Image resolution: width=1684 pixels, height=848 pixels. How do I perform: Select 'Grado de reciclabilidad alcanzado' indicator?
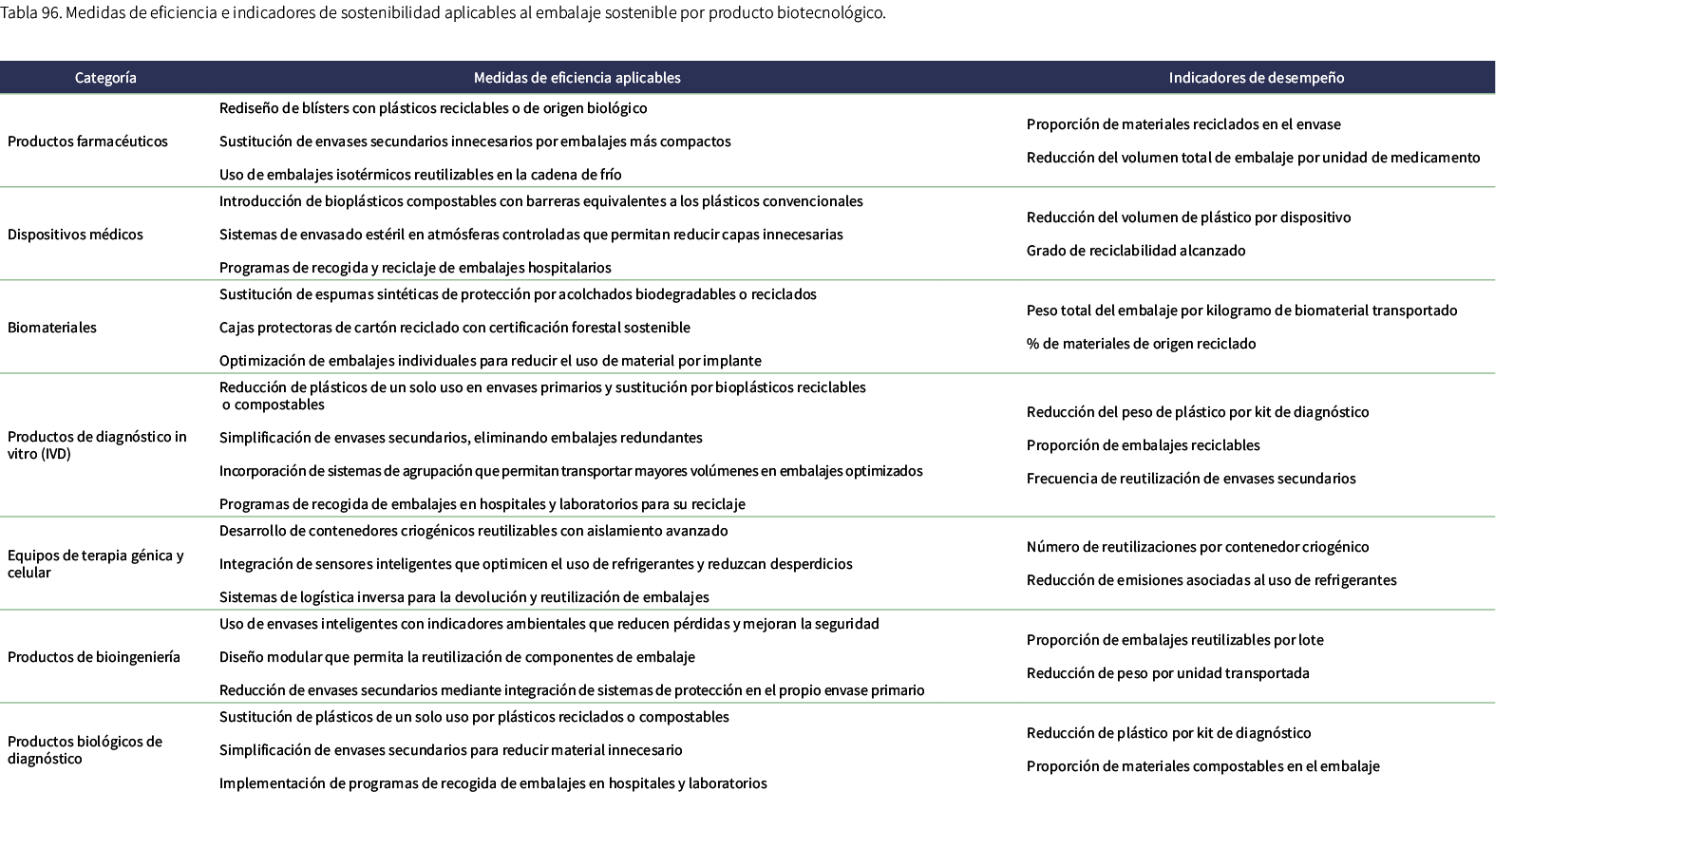tap(1135, 251)
